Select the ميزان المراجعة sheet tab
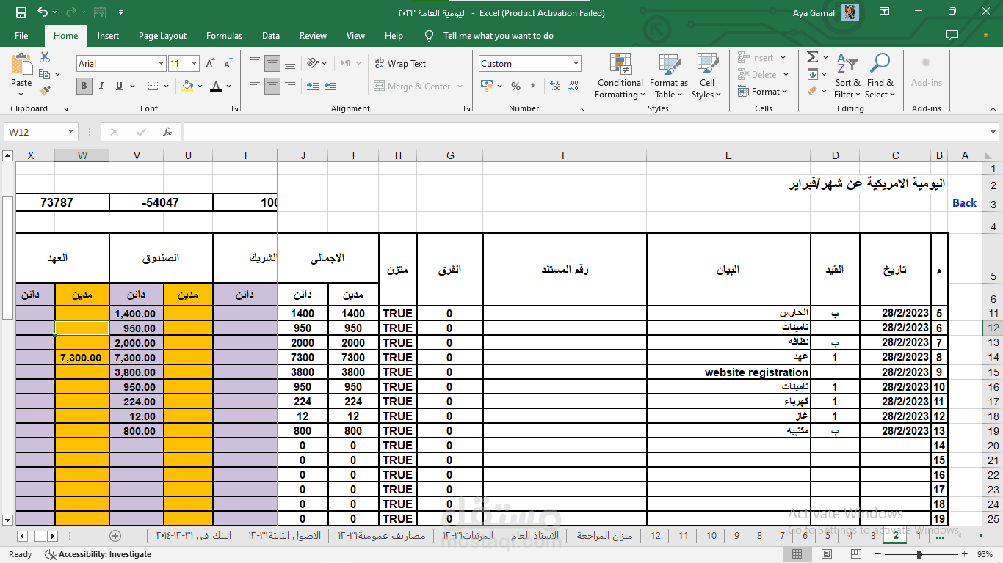The height and width of the screenshot is (563, 1003). (x=603, y=536)
